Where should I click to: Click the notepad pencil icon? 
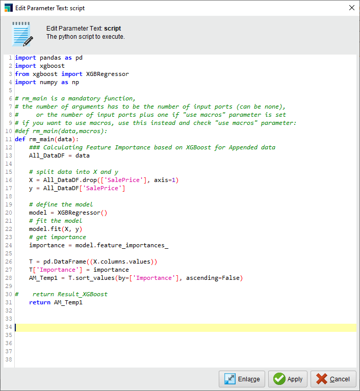[x=22, y=34]
